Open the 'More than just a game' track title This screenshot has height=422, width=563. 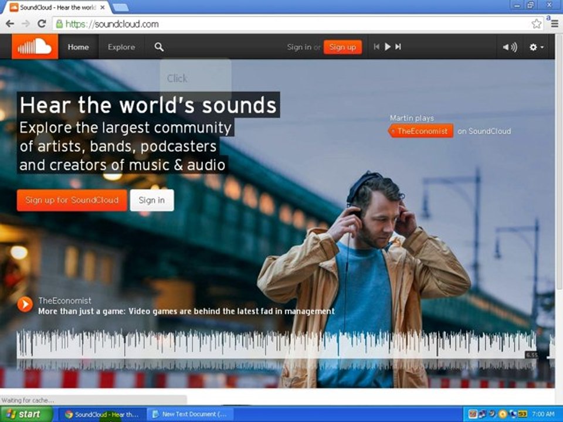[186, 311]
